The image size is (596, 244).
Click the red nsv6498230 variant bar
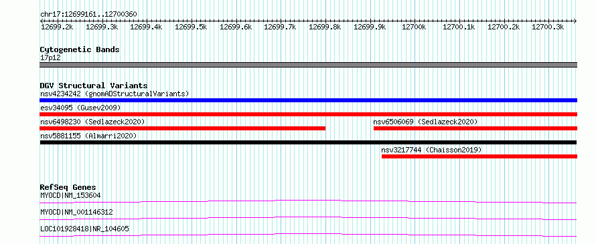pos(182,128)
